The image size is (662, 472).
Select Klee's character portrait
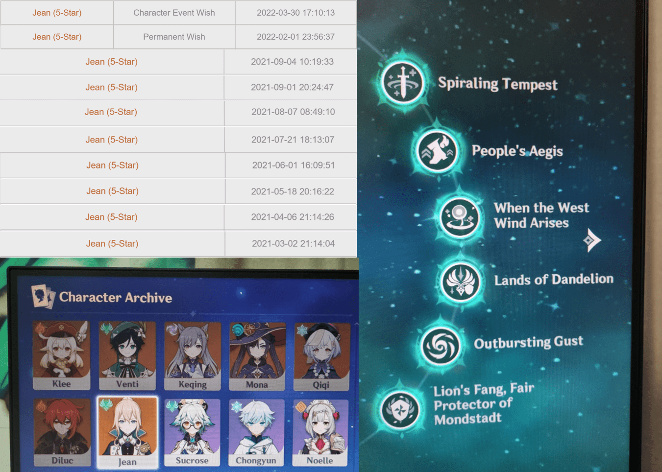pos(61,355)
